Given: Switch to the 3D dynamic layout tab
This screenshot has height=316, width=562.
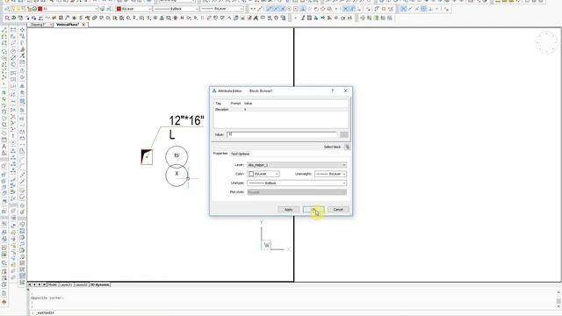Looking at the screenshot, I should 99,284.
